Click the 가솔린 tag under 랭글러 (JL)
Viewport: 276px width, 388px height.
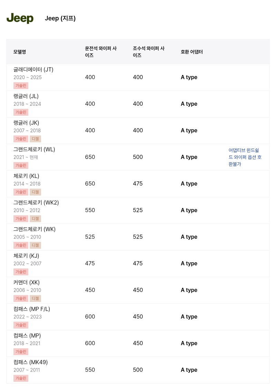click(21, 112)
